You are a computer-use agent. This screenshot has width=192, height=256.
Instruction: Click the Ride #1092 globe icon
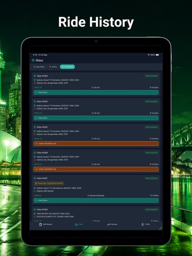click(x=35, y=127)
